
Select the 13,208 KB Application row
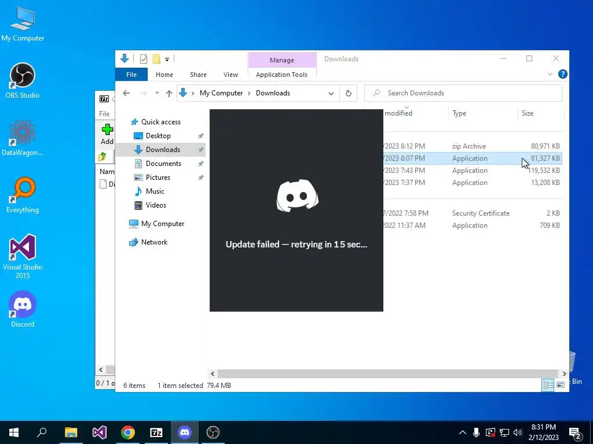point(473,182)
